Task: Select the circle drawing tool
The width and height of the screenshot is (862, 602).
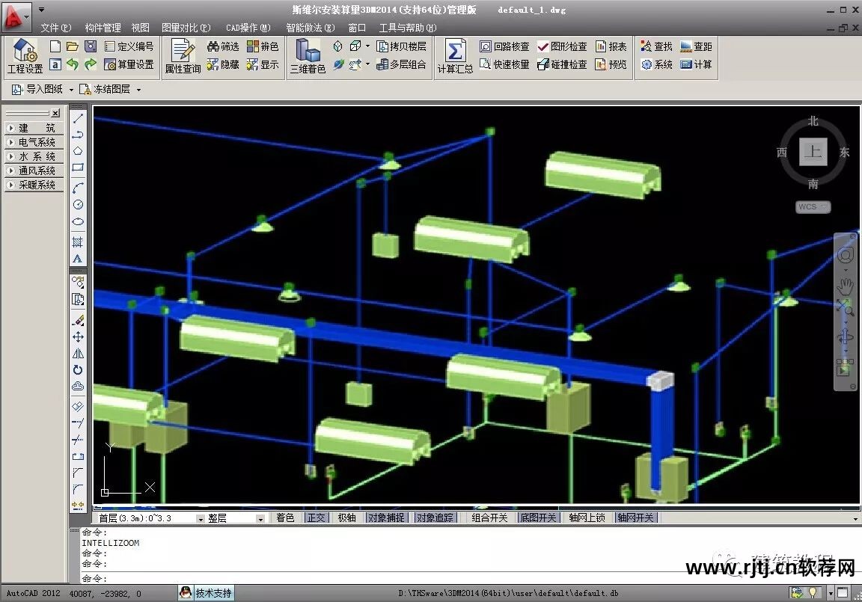Action: tap(78, 204)
